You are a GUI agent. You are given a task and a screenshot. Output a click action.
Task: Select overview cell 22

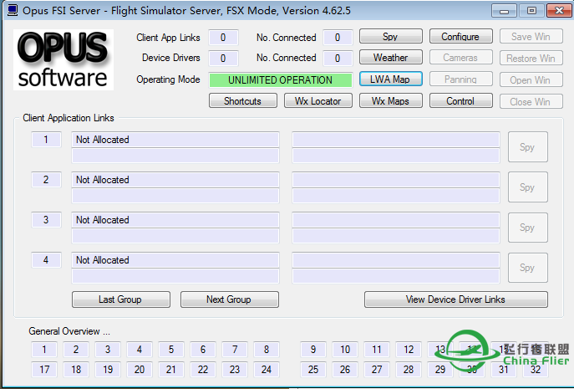tap(203, 370)
